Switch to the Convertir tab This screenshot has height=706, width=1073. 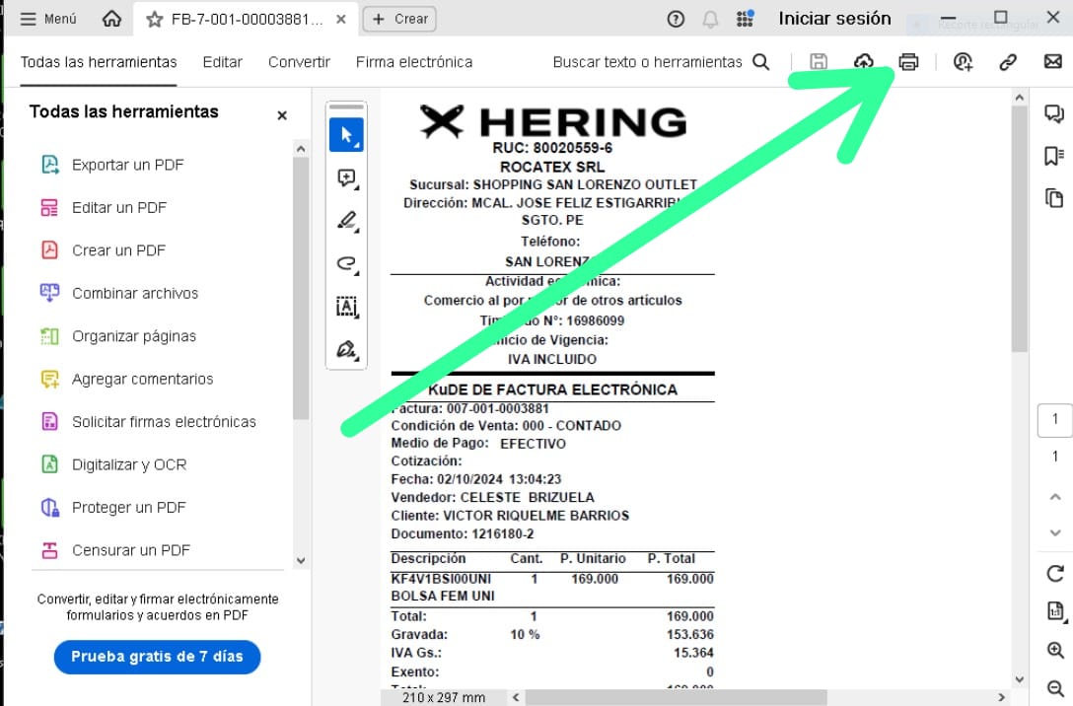point(299,62)
